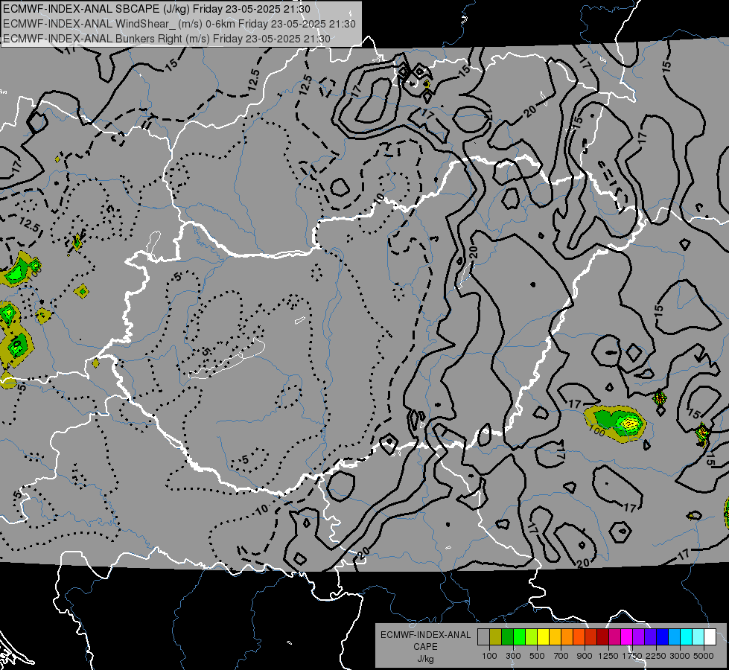Viewport: 729px width, 670px height.
Task: Click the J/kg unit label in legend
Action: coord(426,660)
